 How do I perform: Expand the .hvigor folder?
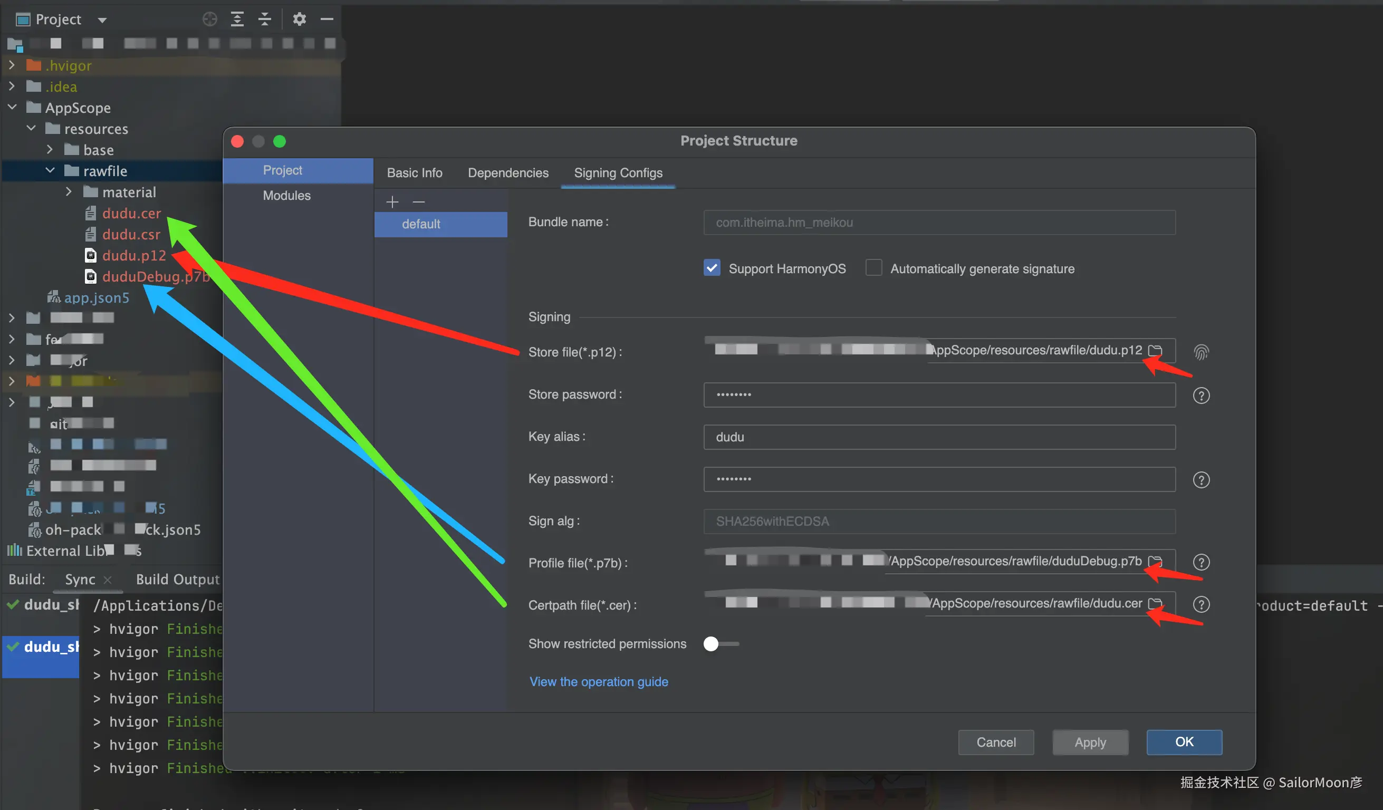click(12, 65)
